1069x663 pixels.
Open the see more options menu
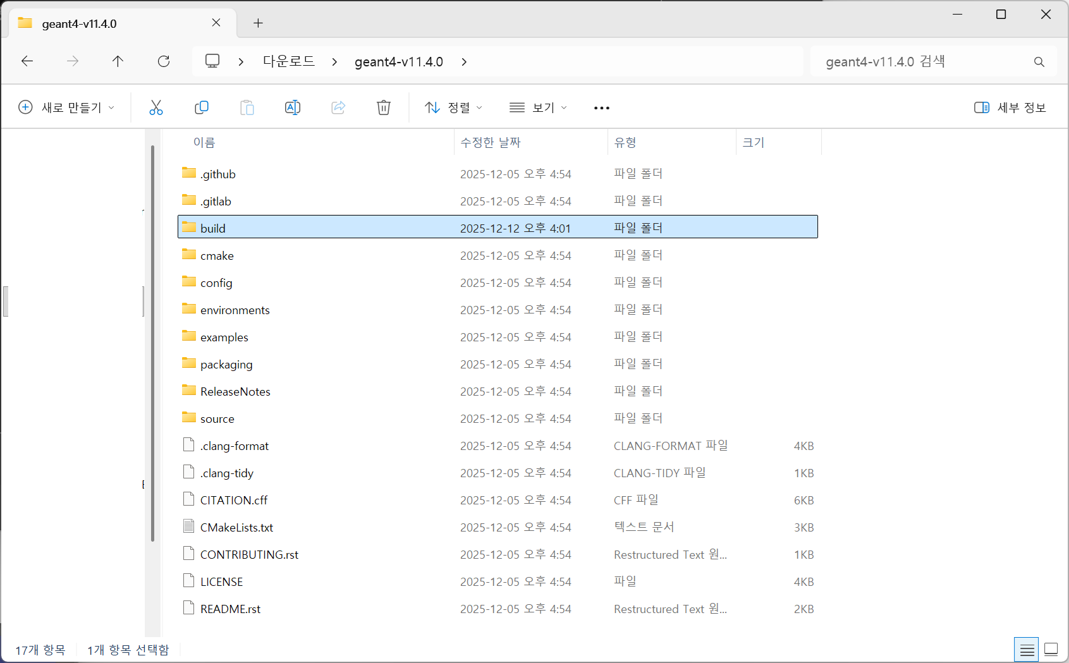coord(601,107)
